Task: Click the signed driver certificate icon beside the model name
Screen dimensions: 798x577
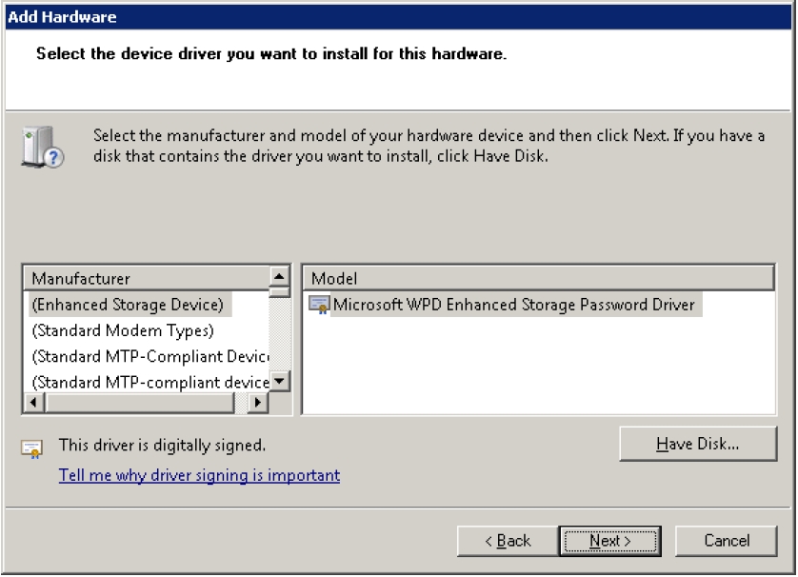Action: tap(319, 305)
